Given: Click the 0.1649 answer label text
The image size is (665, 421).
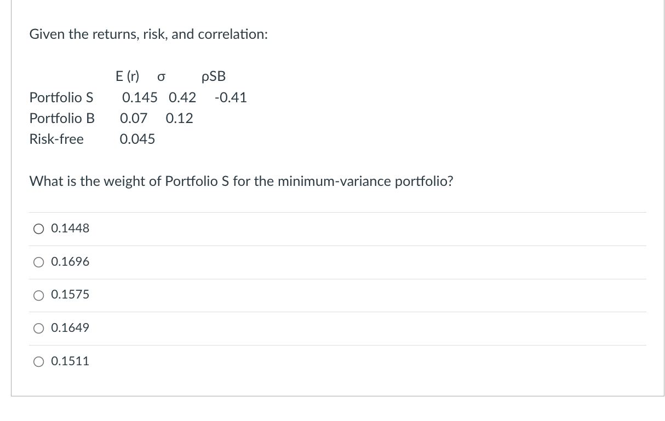Looking at the screenshot, I should click(70, 328).
